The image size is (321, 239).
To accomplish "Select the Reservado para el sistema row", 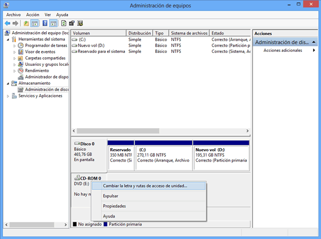I will (x=160, y=51).
